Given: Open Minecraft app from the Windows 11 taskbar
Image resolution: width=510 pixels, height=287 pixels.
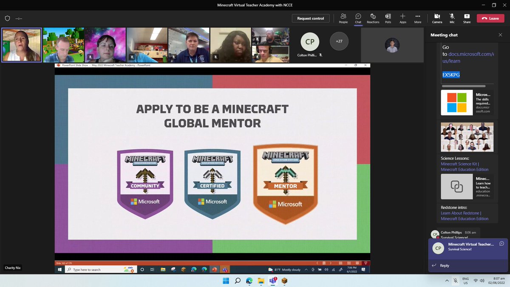Looking at the screenshot, I should tap(284, 281).
